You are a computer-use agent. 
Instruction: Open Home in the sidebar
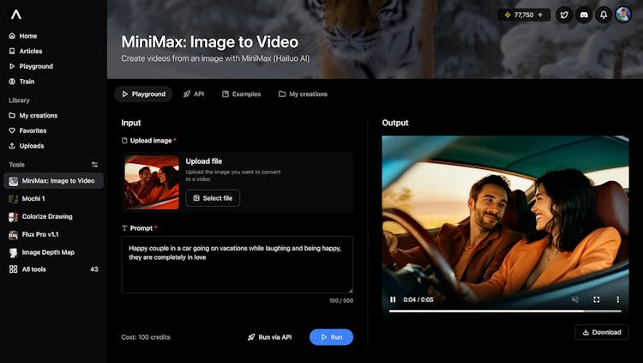[23, 36]
